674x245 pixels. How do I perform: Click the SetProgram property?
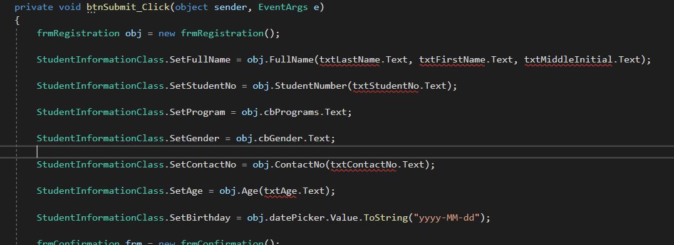tap(197, 112)
